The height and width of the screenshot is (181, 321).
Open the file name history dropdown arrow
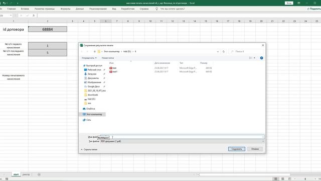pos(263,137)
